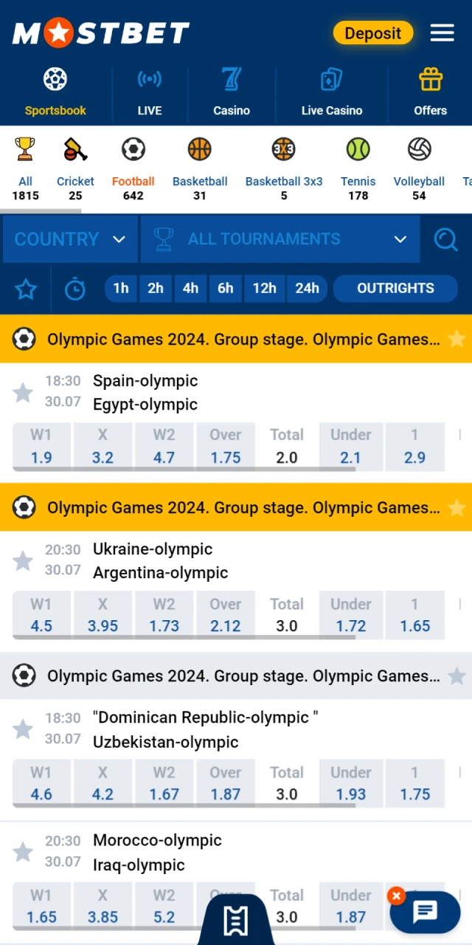Open Live Casino cards icon
This screenshot has height=945, width=472.
(331, 79)
